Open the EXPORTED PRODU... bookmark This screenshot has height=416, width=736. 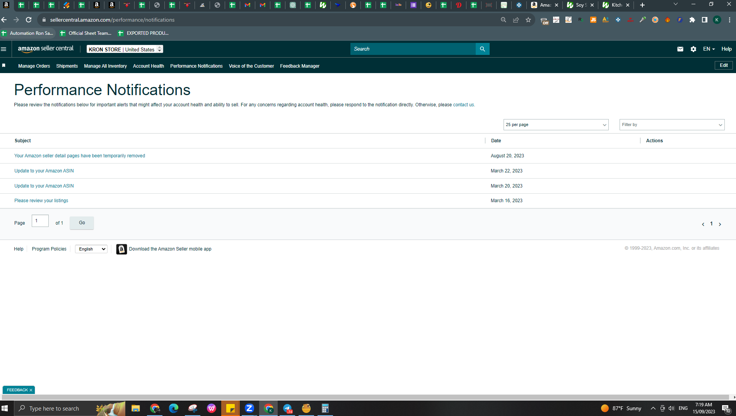[x=143, y=33]
